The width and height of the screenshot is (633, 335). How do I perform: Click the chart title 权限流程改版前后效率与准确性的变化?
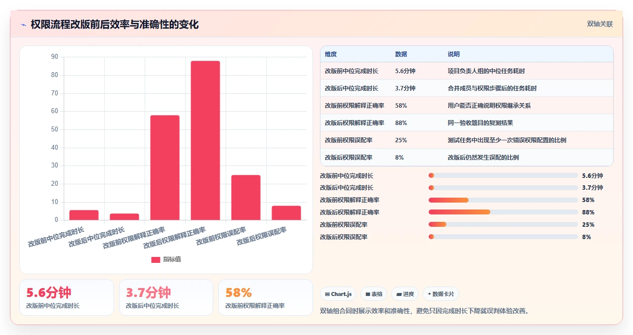coord(115,25)
